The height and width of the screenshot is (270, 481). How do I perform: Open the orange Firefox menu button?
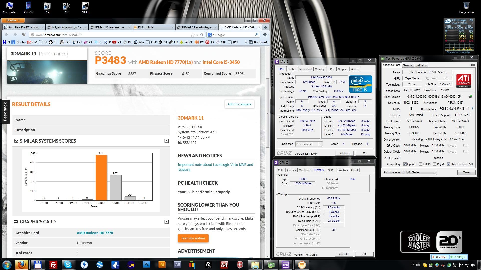tap(13, 20)
